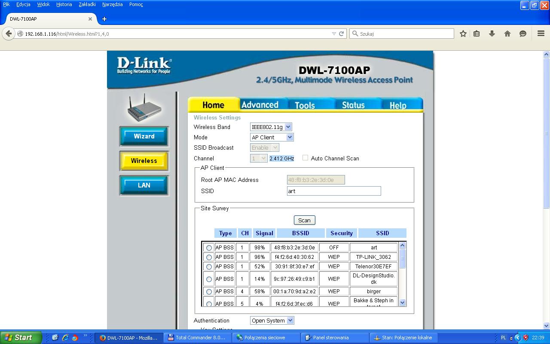The width and height of the screenshot is (550, 344).
Task: Open the Wireless settings page
Action: (144, 161)
